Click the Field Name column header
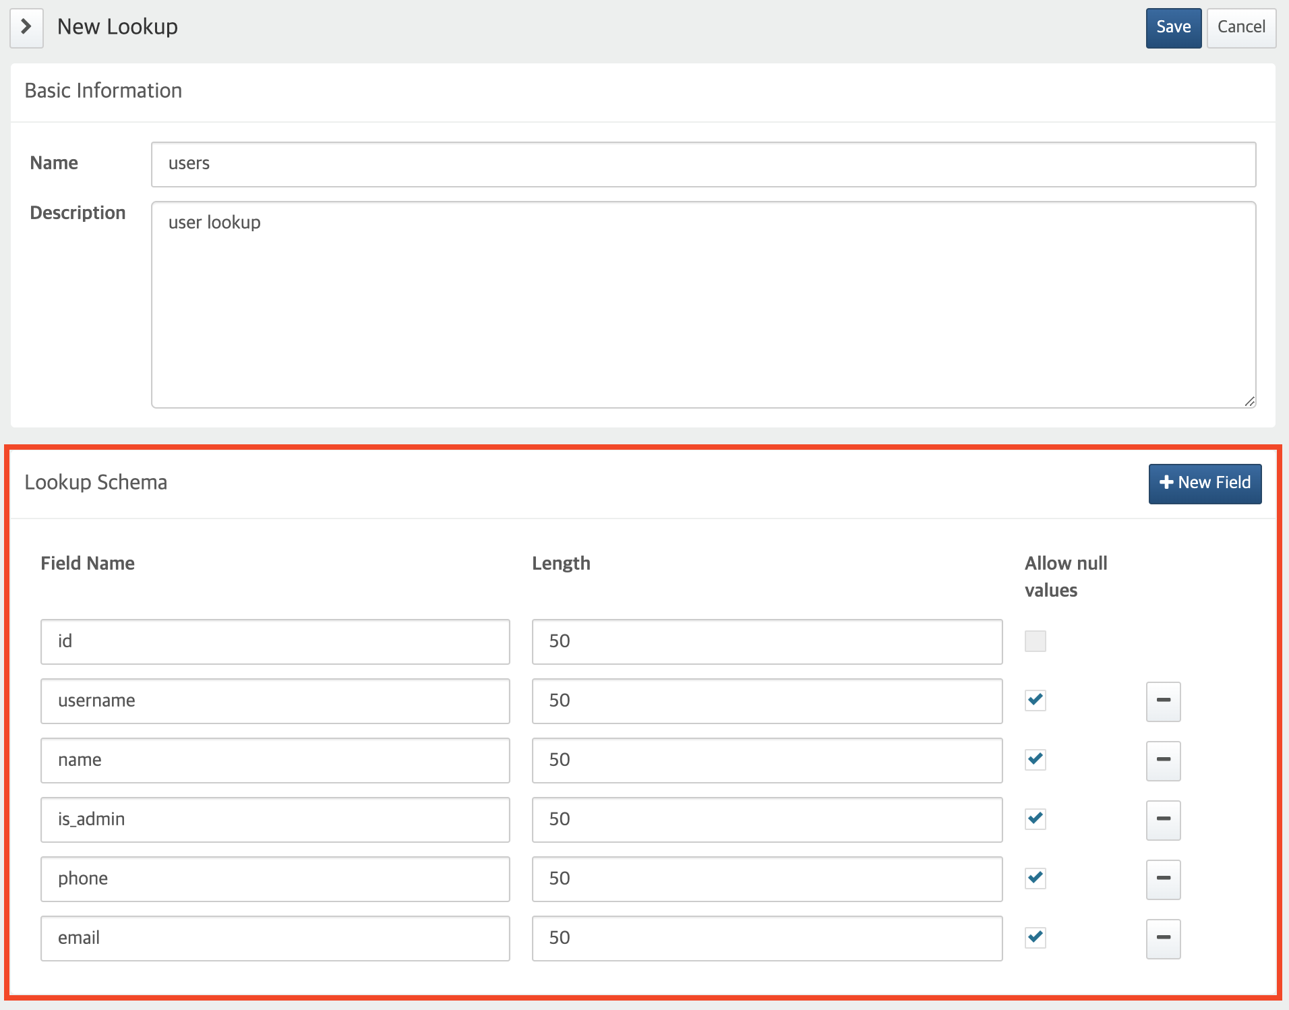 (x=88, y=564)
